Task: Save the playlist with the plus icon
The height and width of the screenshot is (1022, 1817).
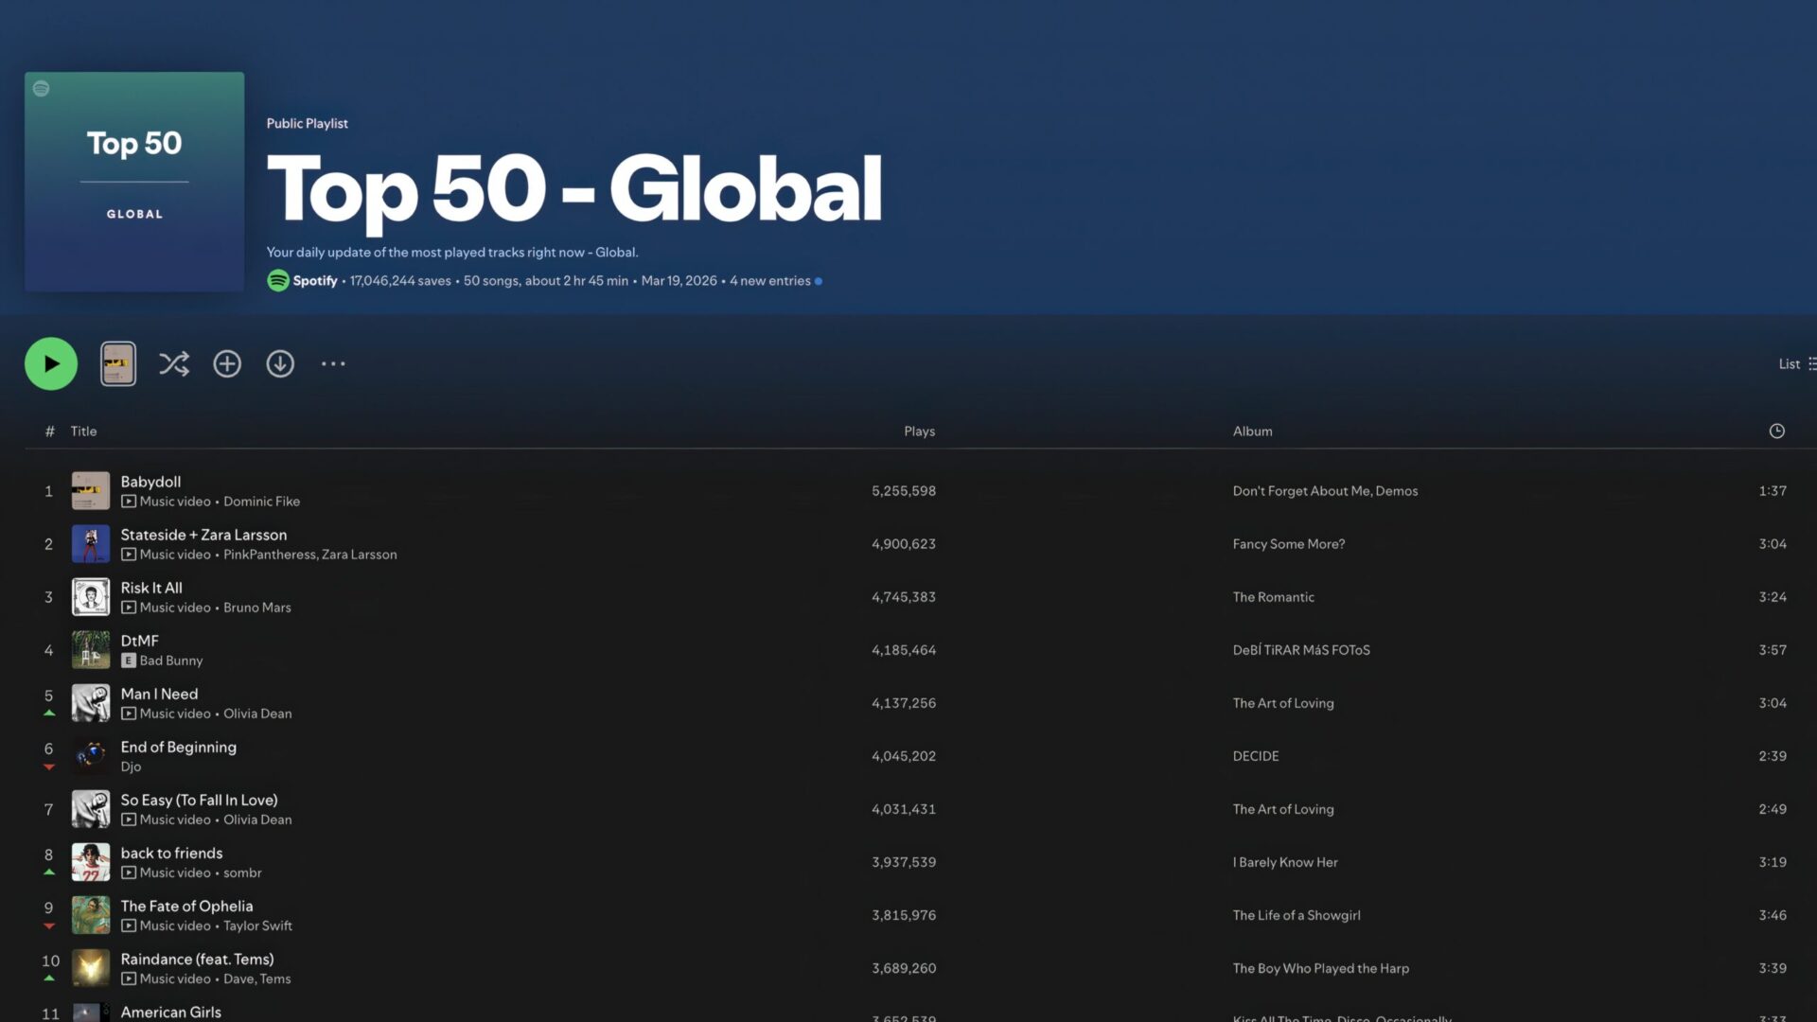Action: coord(227,362)
